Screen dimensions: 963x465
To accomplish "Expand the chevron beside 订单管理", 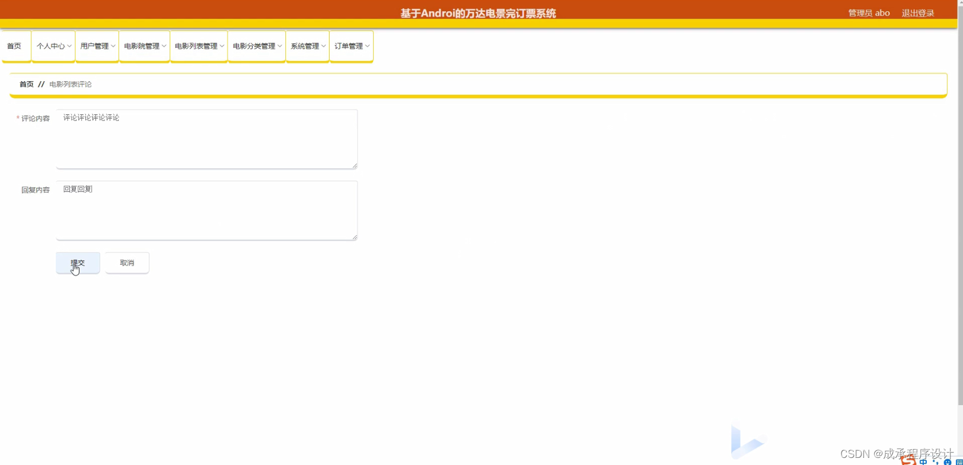I will point(368,46).
